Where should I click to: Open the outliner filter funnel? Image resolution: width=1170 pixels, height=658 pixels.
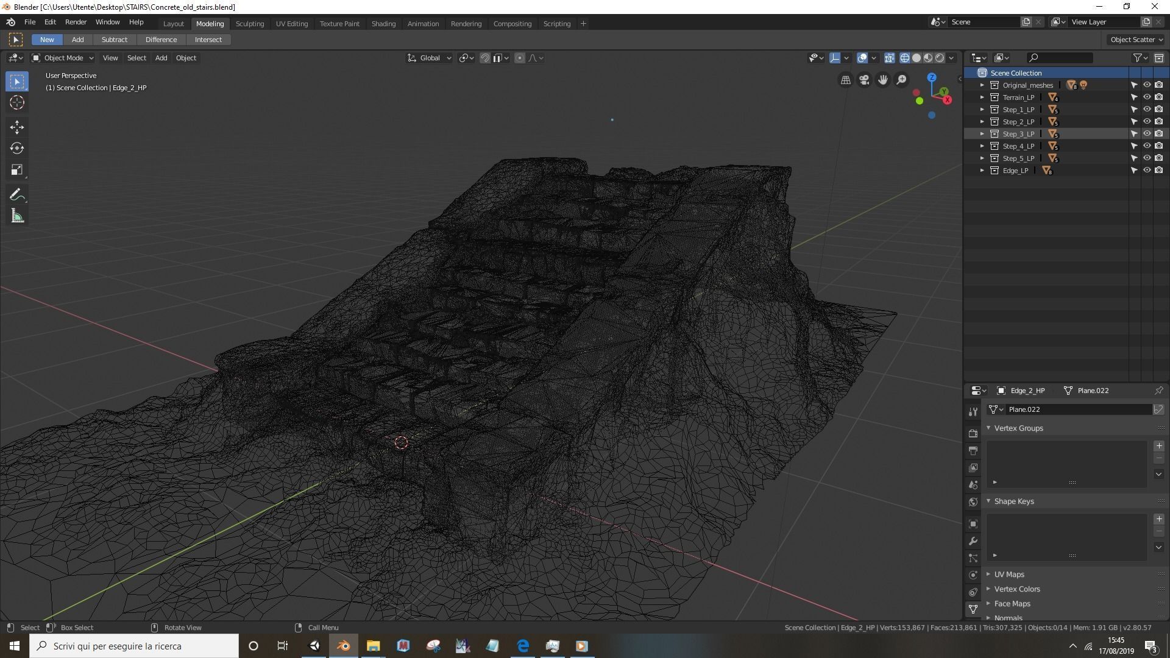click(x=1140, y=58)
